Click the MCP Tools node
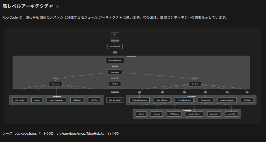This screenshot has height=142, width=266. [247, 100]
